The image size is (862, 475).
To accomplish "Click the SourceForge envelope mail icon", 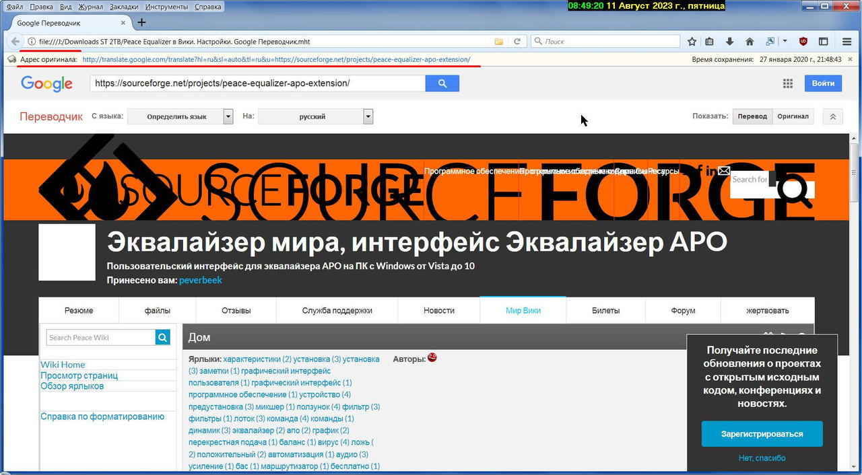I will [x=724, y=171].
